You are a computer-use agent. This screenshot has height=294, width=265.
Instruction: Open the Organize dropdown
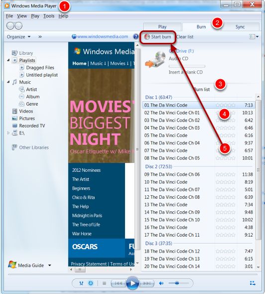click(x=18, y=37)
